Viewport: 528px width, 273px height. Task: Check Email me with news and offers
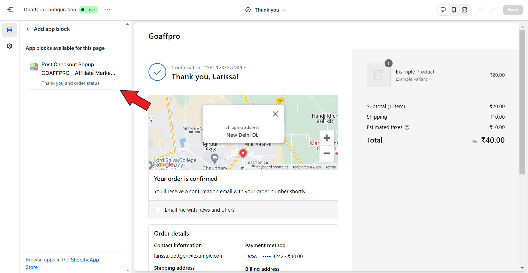[x=158, y=210]
